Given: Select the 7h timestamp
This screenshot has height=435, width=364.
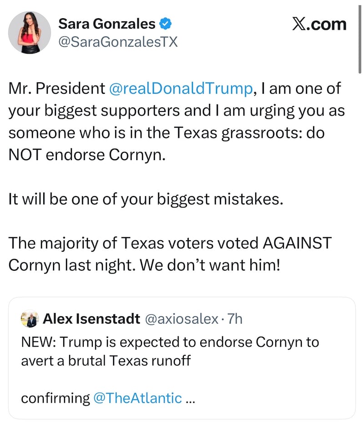Looking at the screenshot, I should [x=234, y=319].
